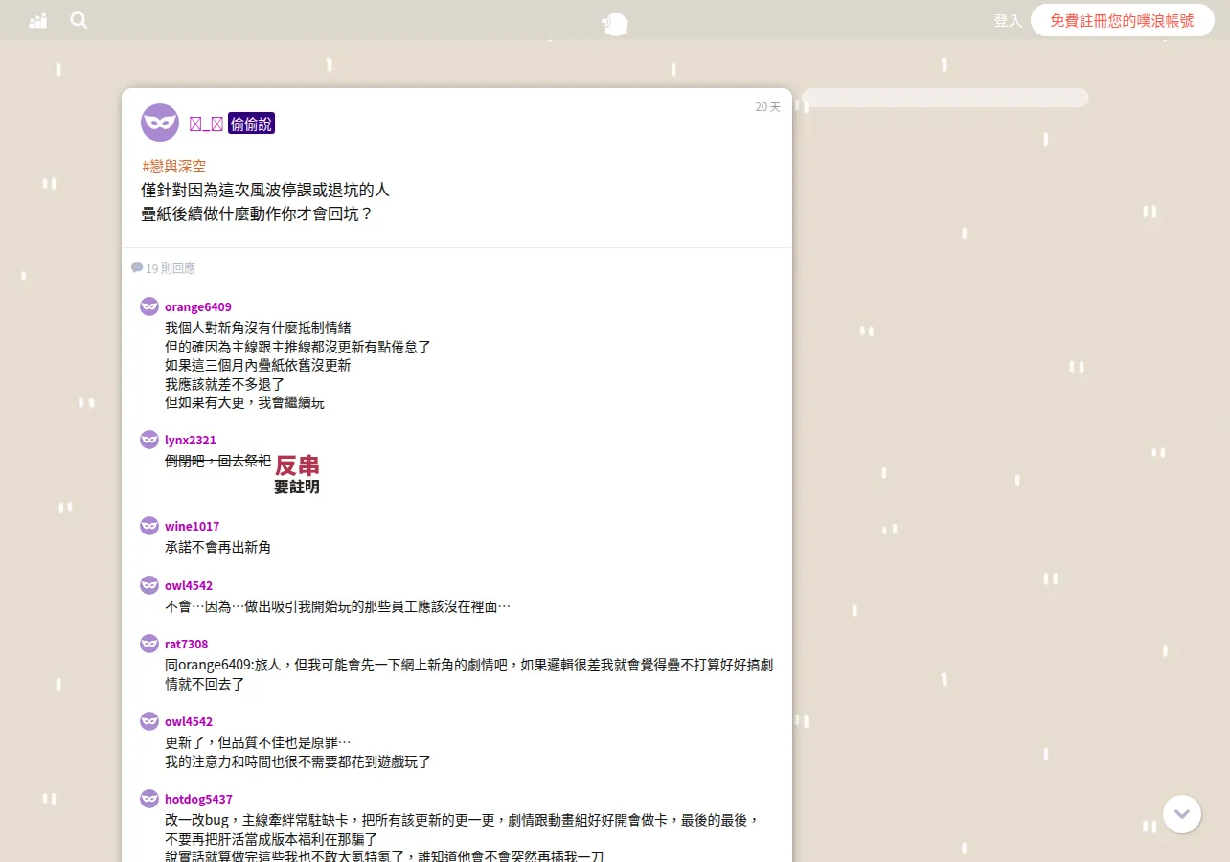Open the rat7308 user name
1230x862 pixels.
click(186, 644)
